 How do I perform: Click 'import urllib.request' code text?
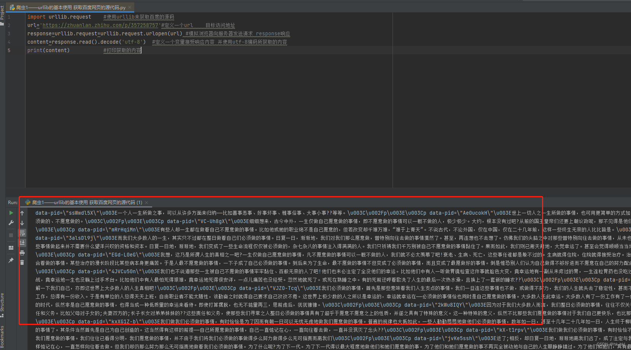(59, 17)
